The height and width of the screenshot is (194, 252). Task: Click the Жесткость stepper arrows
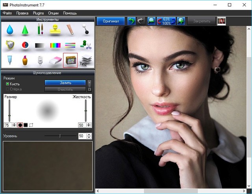tap(89, 125)
